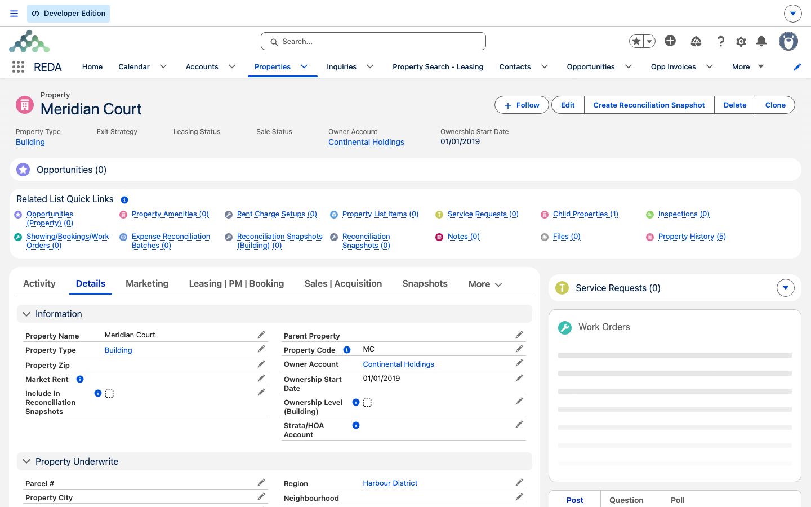Screen dimensions: 811x507
Task: Open Global Actions plus icon
Action: pyautogui.click(x=670, y=41)
